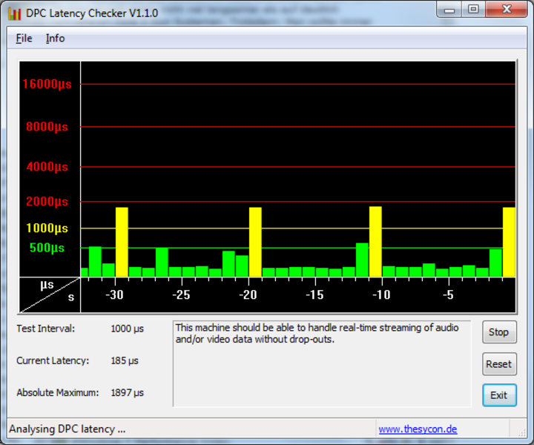Click the 1000µs yellow axis label
The width and height of the screenshot is (534, 445).
47,228
